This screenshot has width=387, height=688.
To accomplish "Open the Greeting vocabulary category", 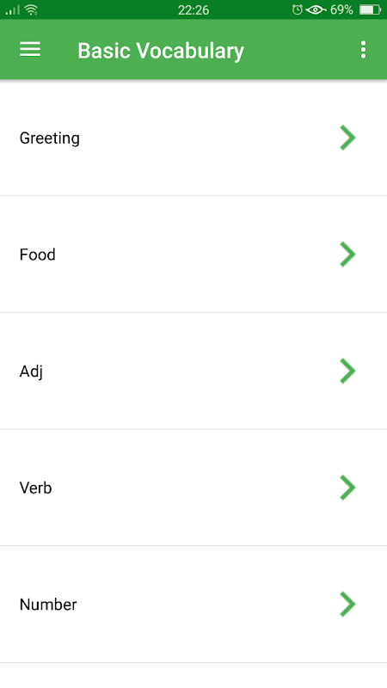I will point(193,138).
